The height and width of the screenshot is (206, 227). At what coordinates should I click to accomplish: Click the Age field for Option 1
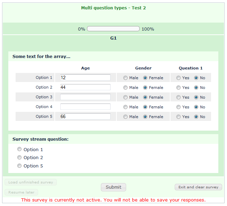click(x=85, y=77)
